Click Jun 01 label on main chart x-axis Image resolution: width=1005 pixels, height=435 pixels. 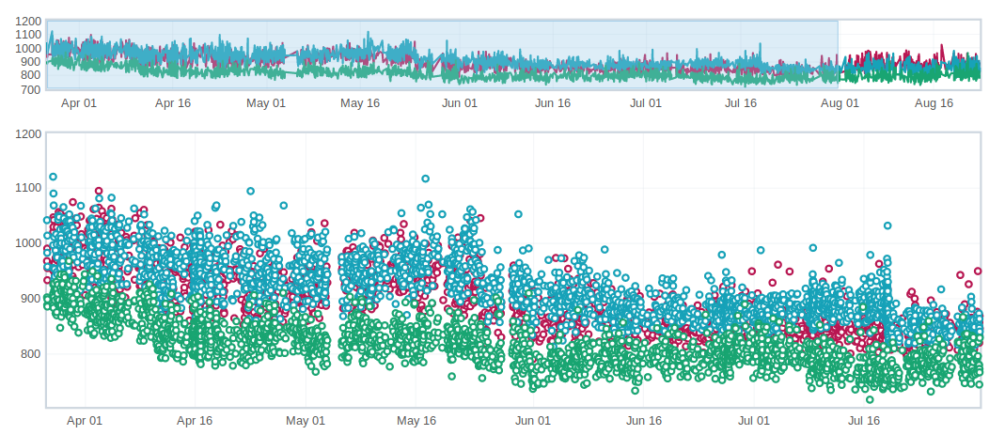point(532,421)
